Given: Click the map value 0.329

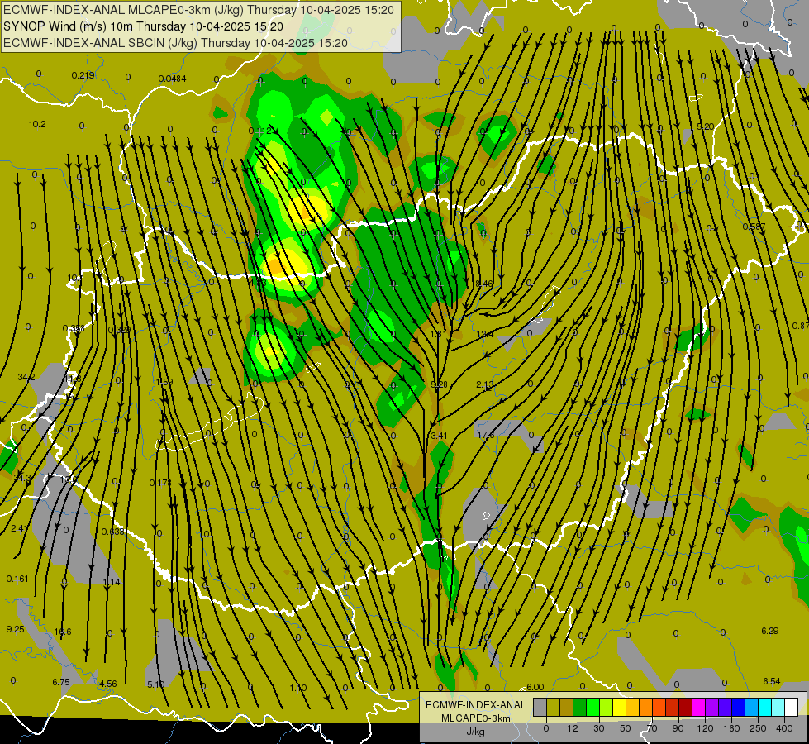Looking at the screenshot, I should coord(119,330).
